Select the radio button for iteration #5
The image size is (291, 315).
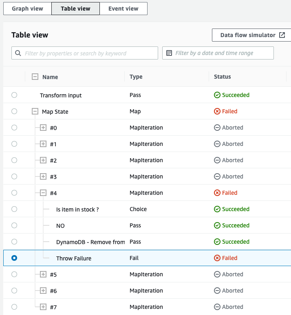14,274
